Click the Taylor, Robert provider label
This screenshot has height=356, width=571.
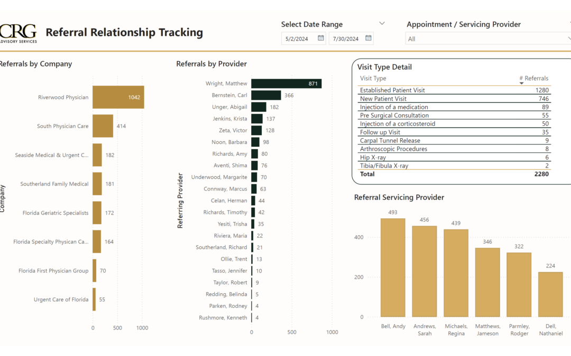230,282
